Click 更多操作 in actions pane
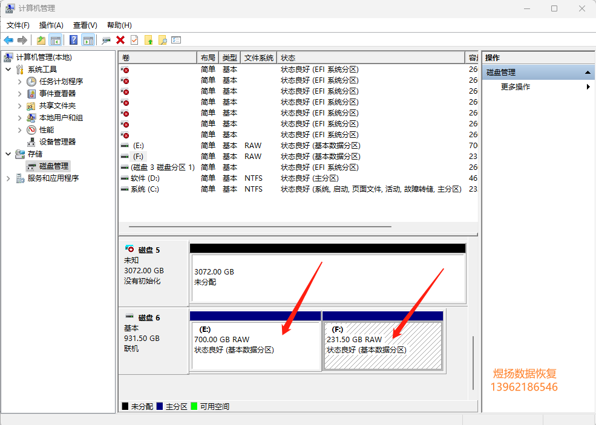596x425 pixels. [x=516, y=86]
